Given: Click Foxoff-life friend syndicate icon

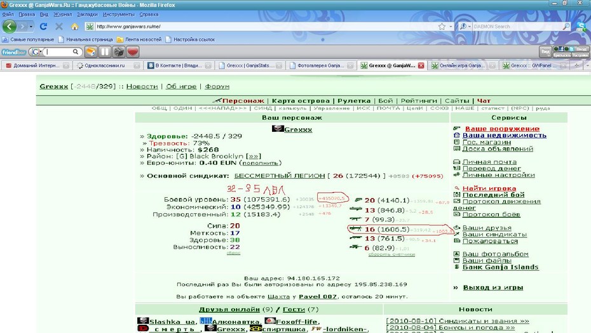Looking at the screenshot, I should 270,320.
